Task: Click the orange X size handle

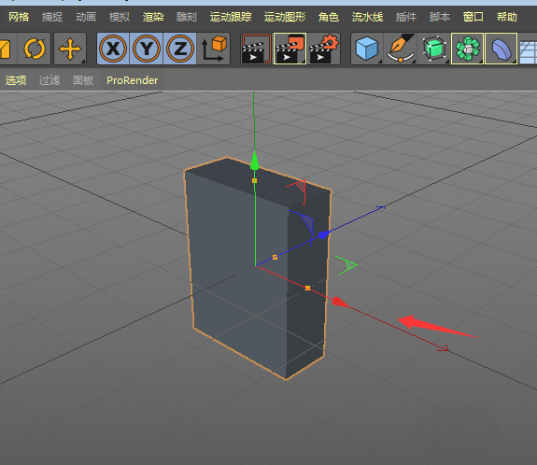Action: pyautogui.click(x=307, y=288)
